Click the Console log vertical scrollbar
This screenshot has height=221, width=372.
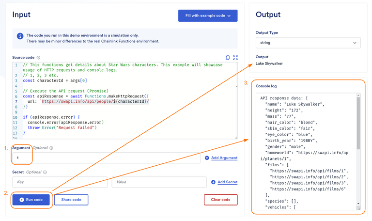pos(358,126)
